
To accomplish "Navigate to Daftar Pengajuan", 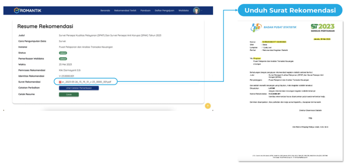I will pyautogui.click(x=164, y=11).
